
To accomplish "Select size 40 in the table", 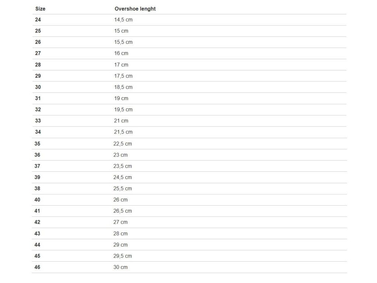I will pos(37,200).
